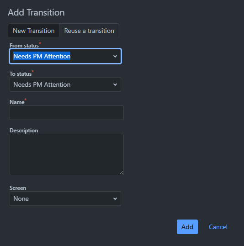The height and width of the screenshot is (246, 244).
Task: Click inside the Description text area
Action: point(67,154)
